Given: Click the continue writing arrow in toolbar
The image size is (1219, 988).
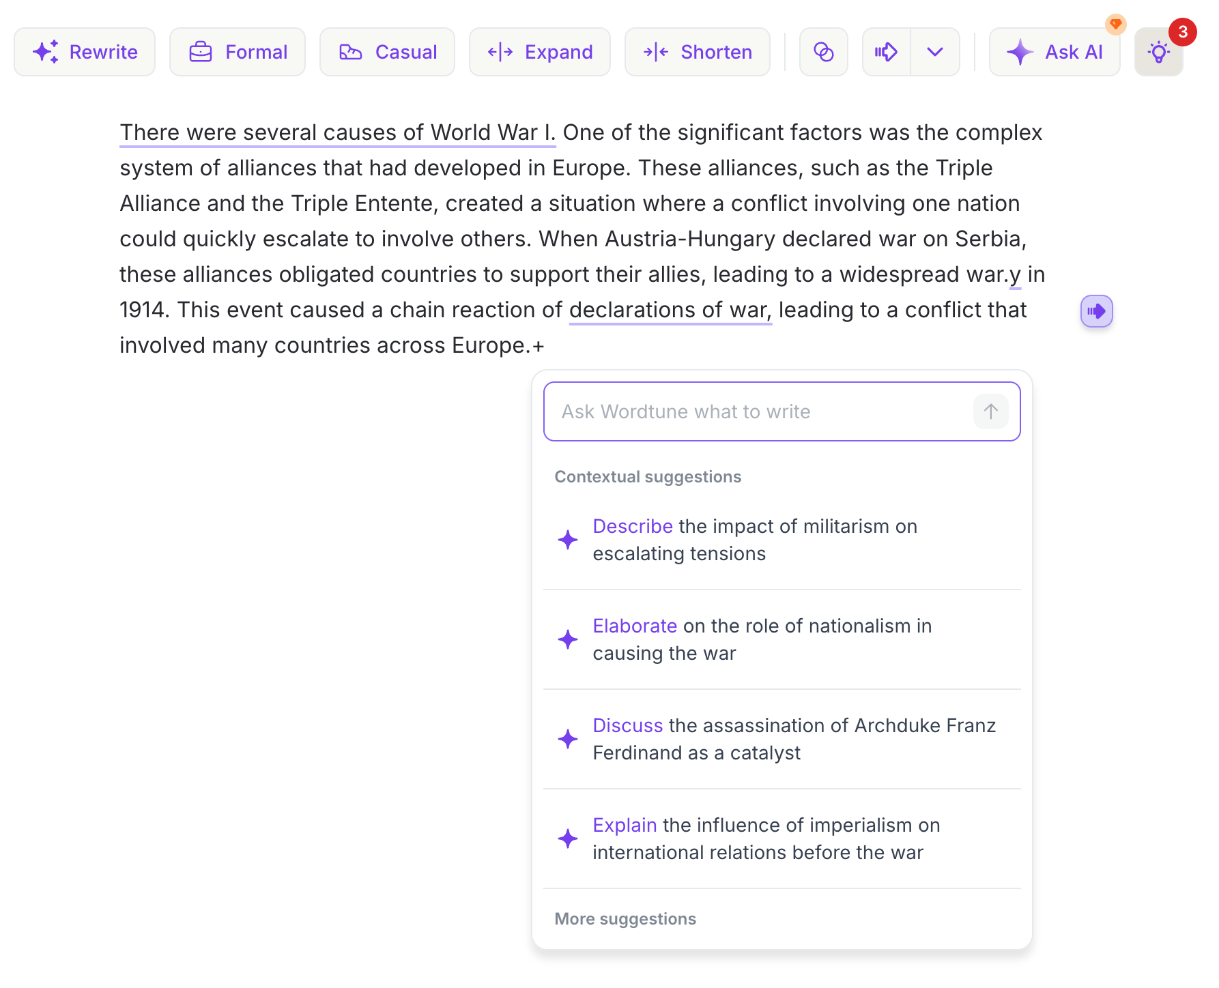Looking at the screenshot, I should click(887, 52).
